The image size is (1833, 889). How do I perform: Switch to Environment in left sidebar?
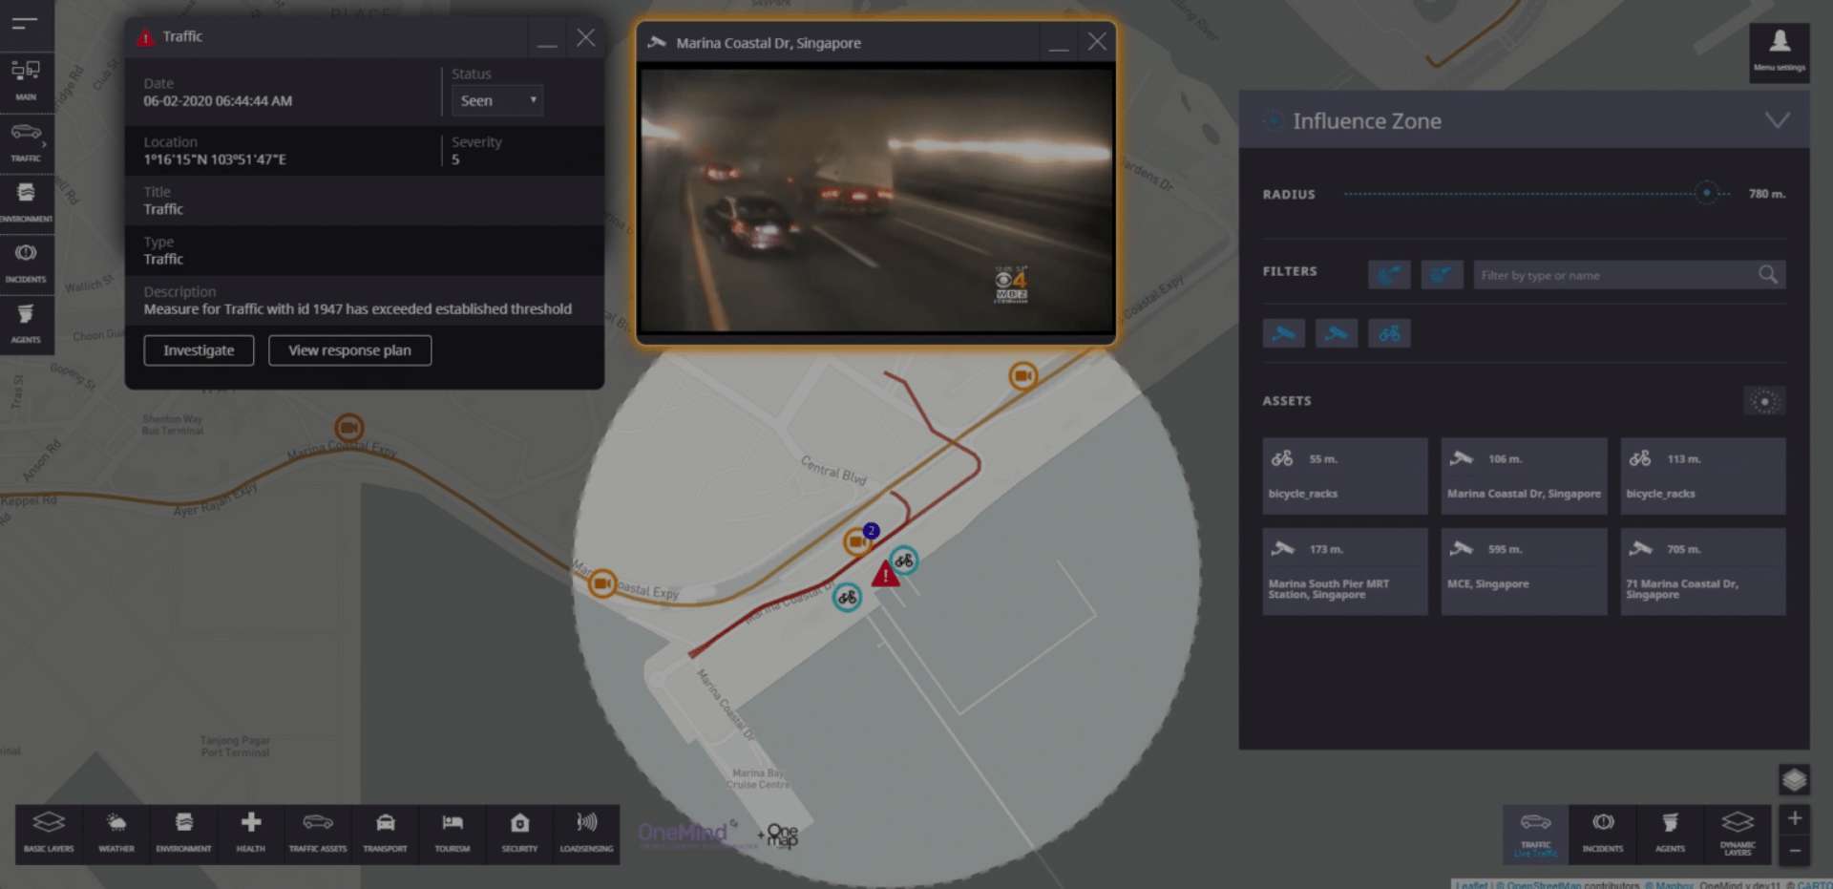pyautogui.click(x=26, y=201)
